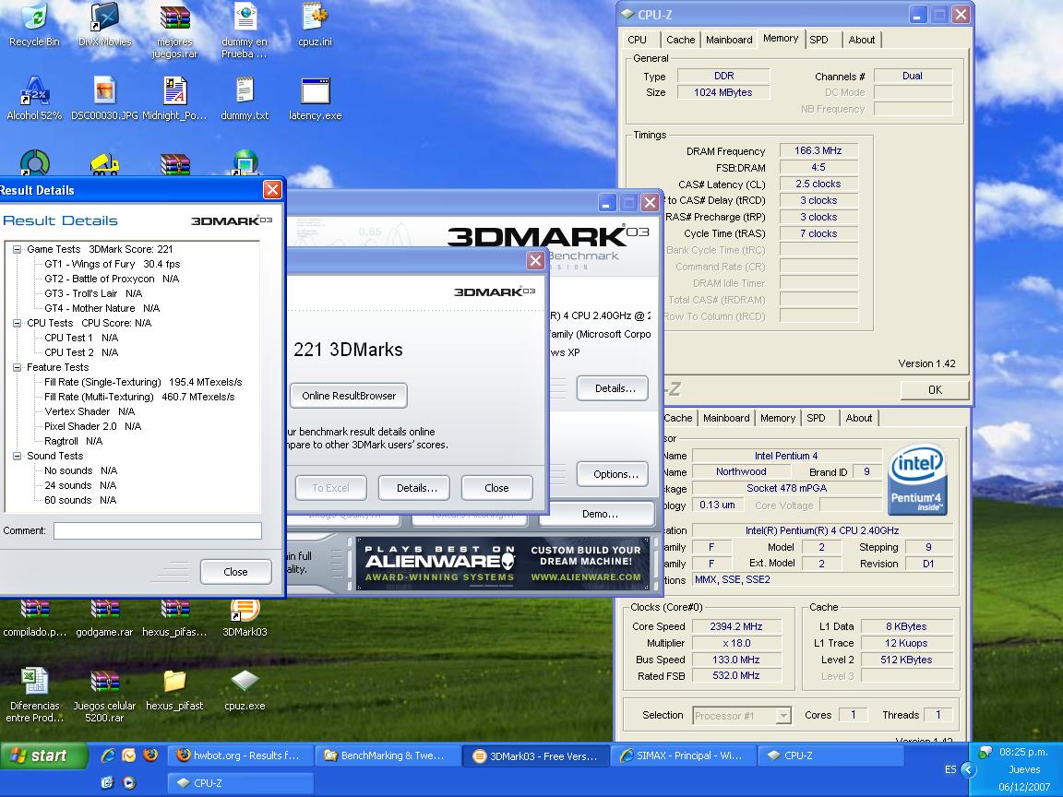Image resolution: width=1063 pixels, height=797 pixels.
Task: Open Mainboard tab in upper CPU-Z window
Action: tap(729, 40)
